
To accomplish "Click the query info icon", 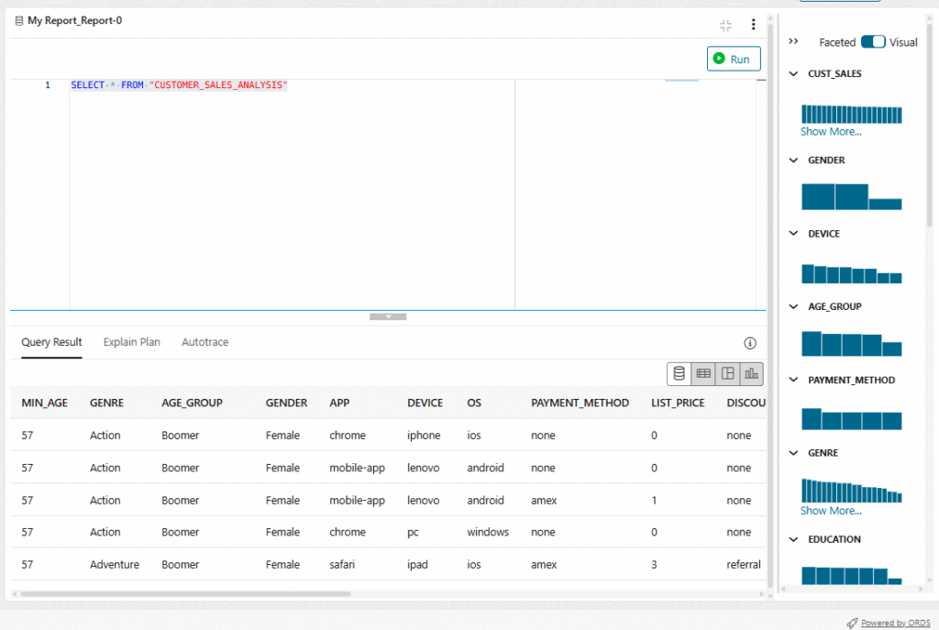I will point(750,343).
